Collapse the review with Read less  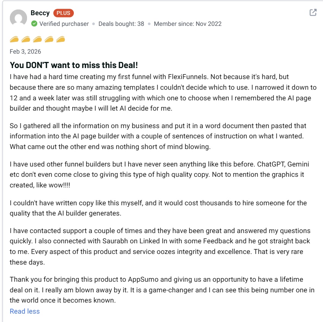tap(25, 311)
